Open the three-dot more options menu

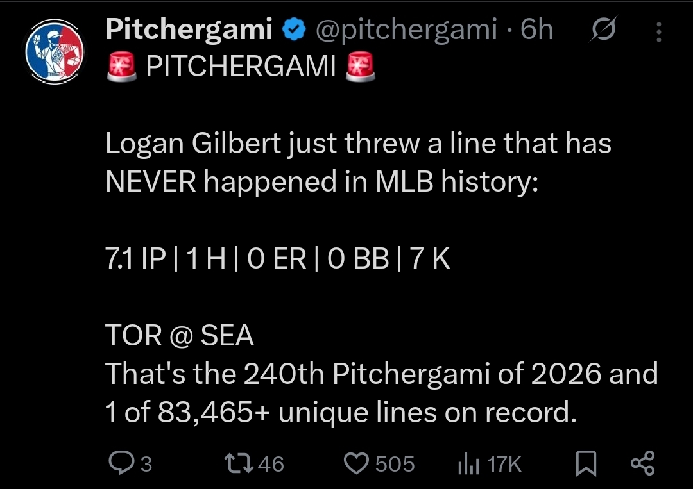click(x=658, y=32)
